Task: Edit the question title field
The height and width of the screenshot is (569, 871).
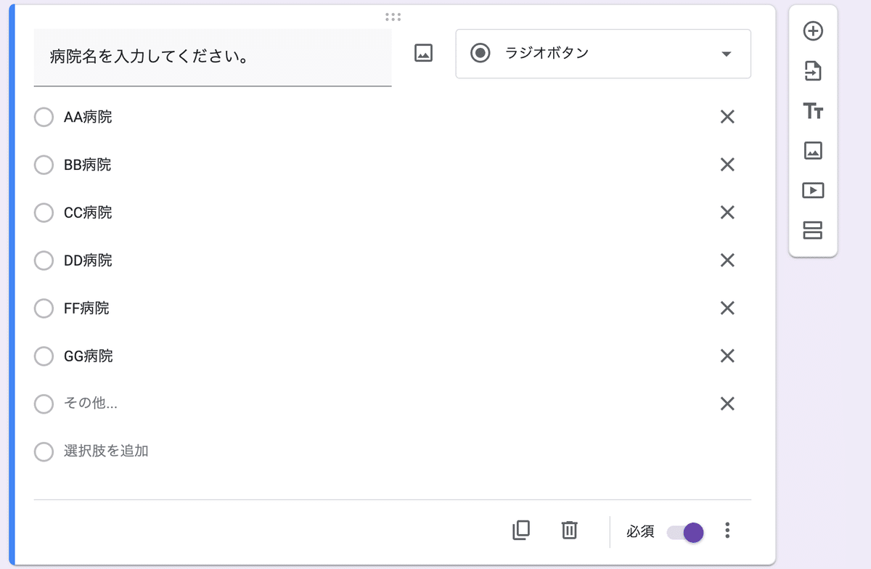Action: click(212, 57)
